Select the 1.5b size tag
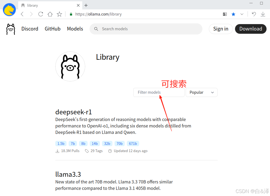The height and width of the screenshot is (196, 270). (x=61, y=144)
